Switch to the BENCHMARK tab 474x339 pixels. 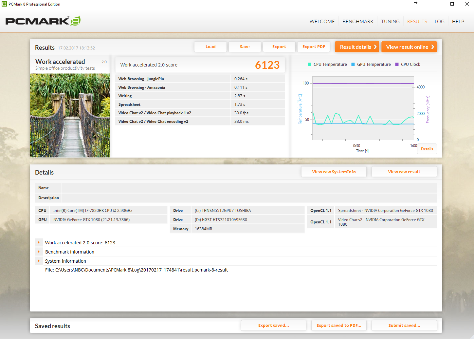click(358, 22)
